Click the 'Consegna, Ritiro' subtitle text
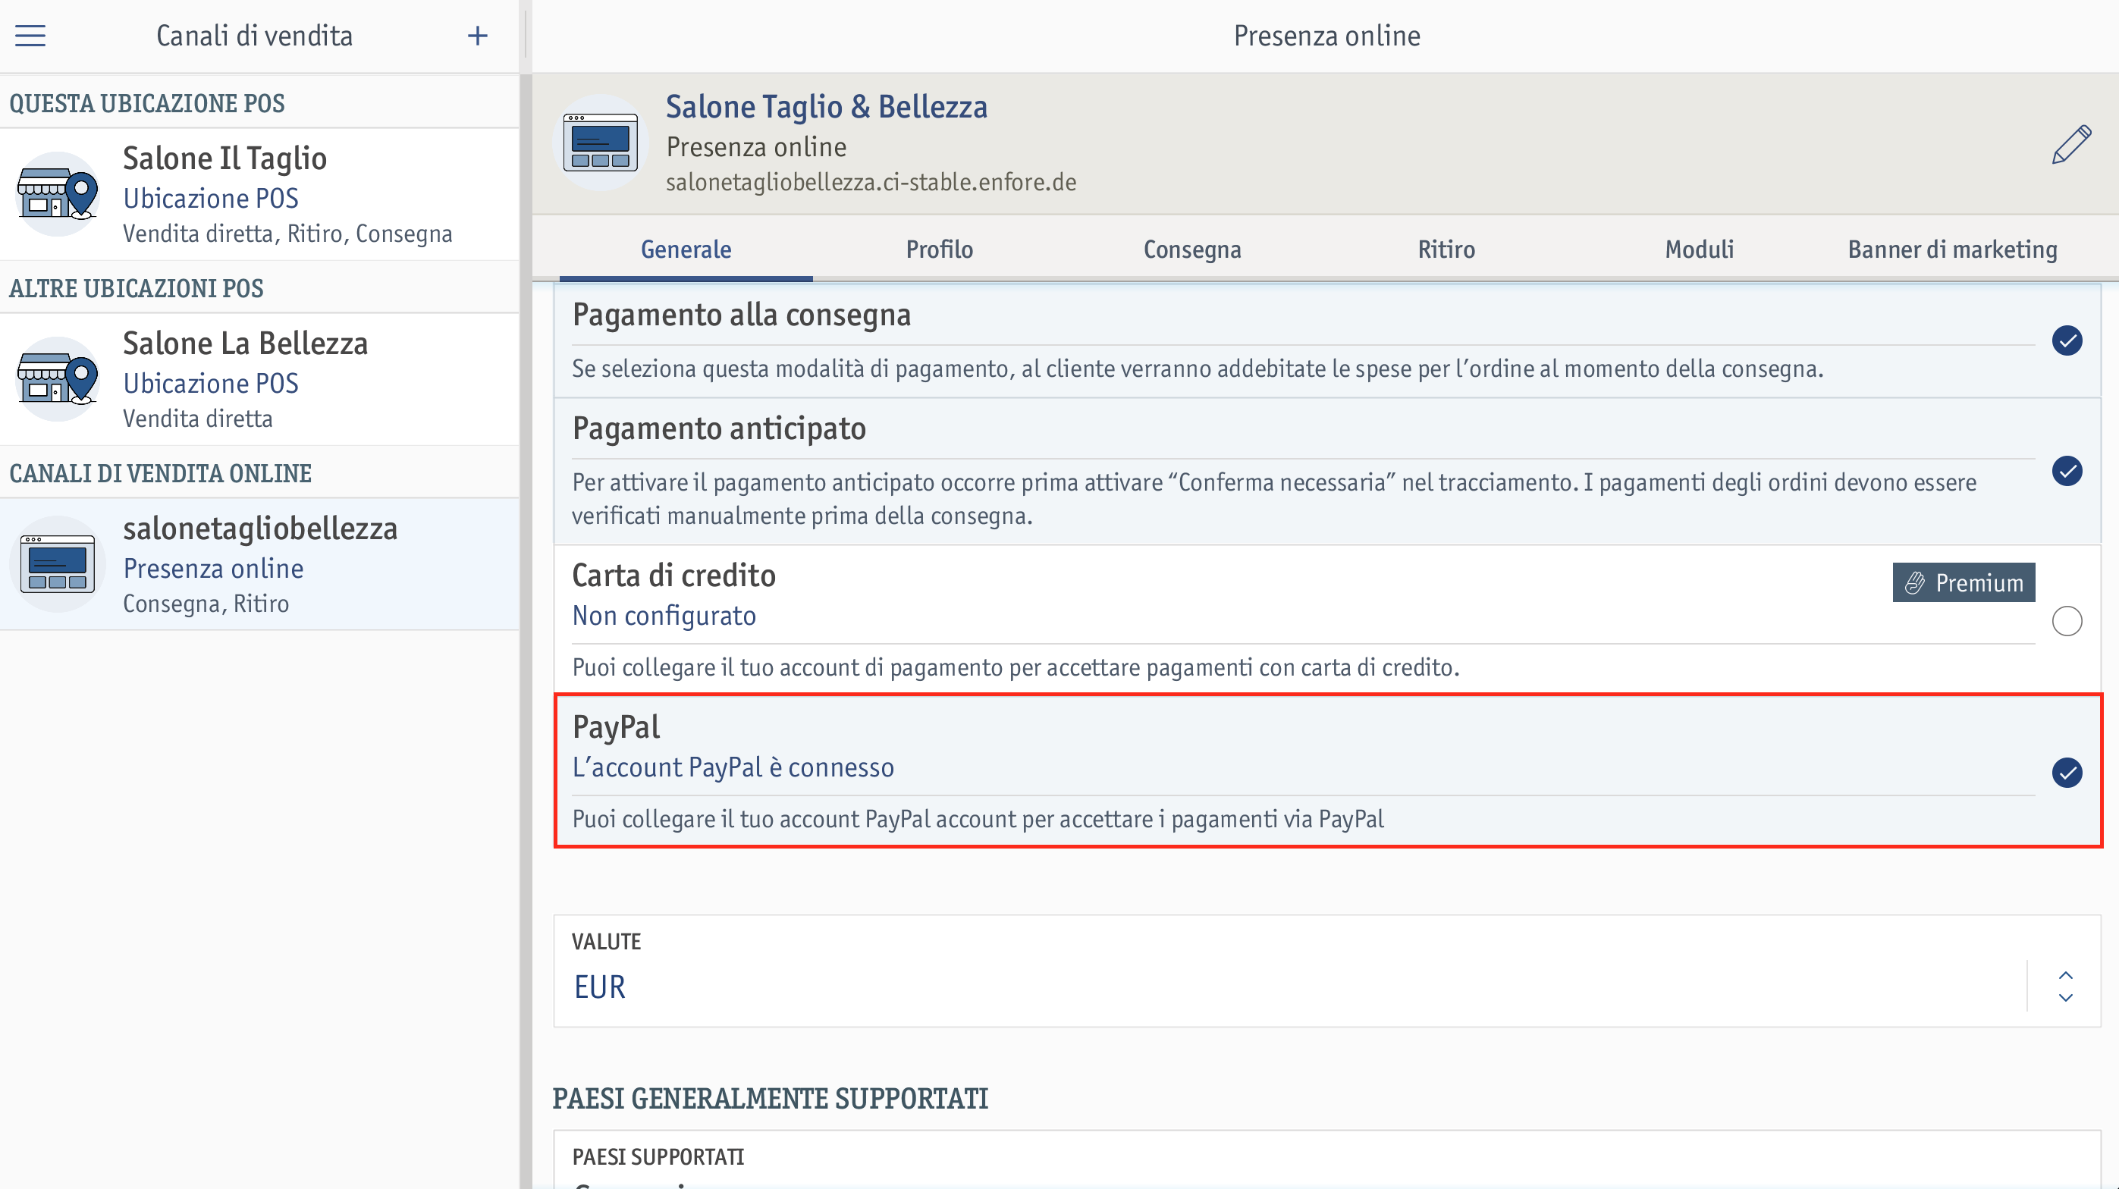 pyautogui.click(x=206, y=604)
